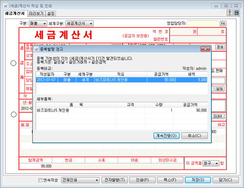The height and width of the screenshot is (188, 244).
Task: Click the 계속진행(O) button
Action: coord(166,136)
